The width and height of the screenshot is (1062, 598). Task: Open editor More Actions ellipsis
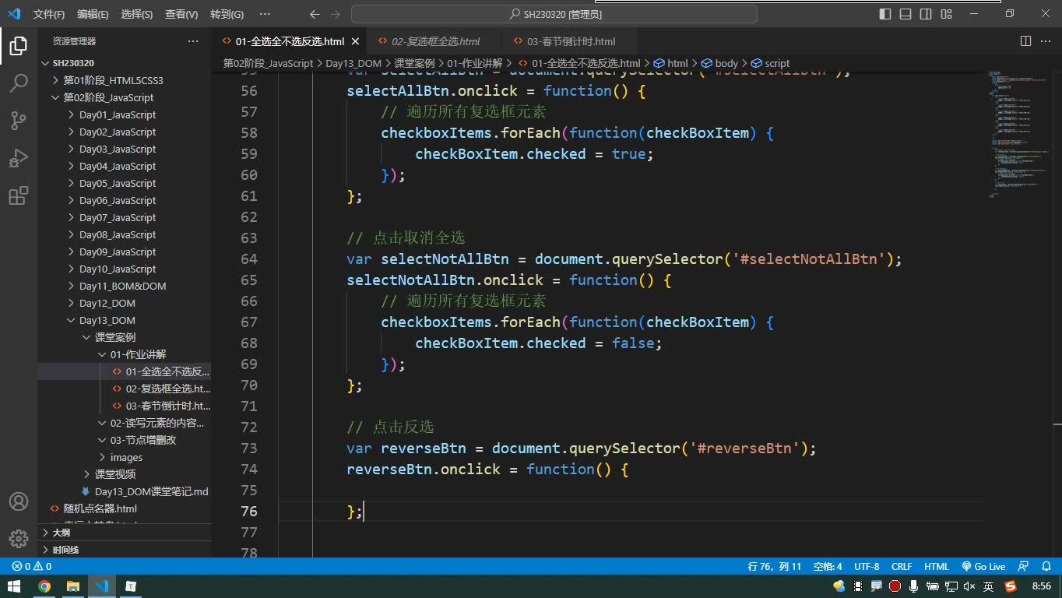[x=1046, y=41]
